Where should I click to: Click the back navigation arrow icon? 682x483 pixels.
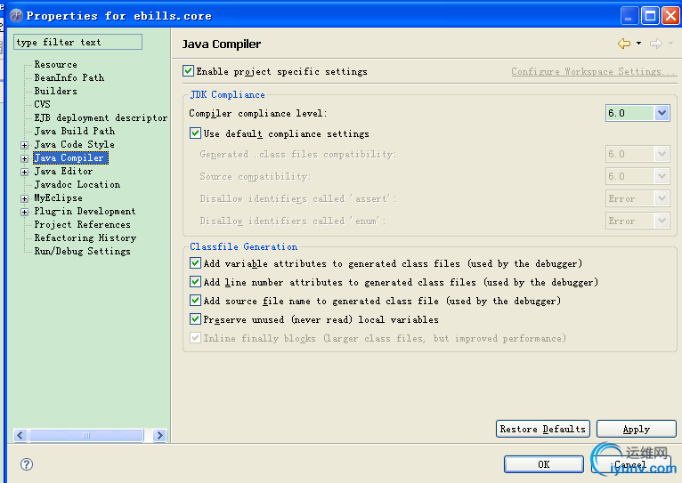pos(624,44)
